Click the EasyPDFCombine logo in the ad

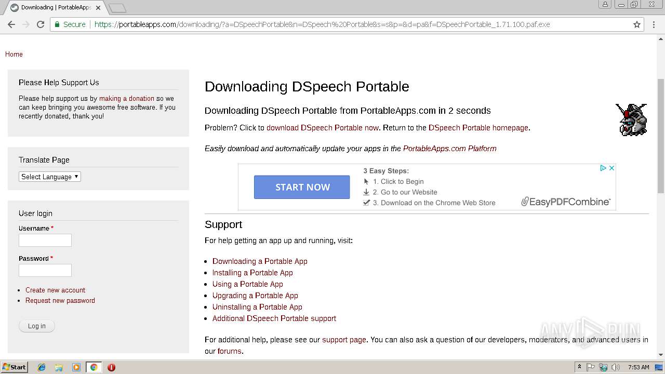pos(566,202)
